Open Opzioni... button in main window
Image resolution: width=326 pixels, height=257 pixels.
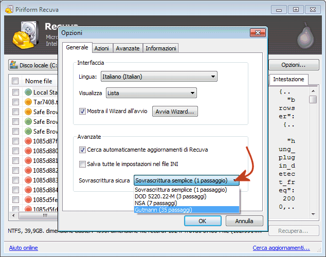click(x=294, y=65)
